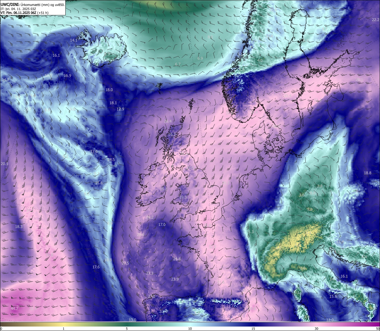Viewport: 380px width, 331px height.
Task: Click the 20.1 value at the left edge
Action: tap(4, 164)
